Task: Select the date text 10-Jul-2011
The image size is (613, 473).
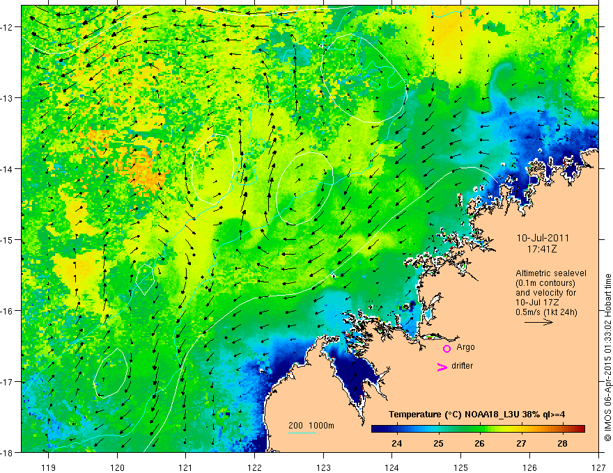Action: pos(543,238)
